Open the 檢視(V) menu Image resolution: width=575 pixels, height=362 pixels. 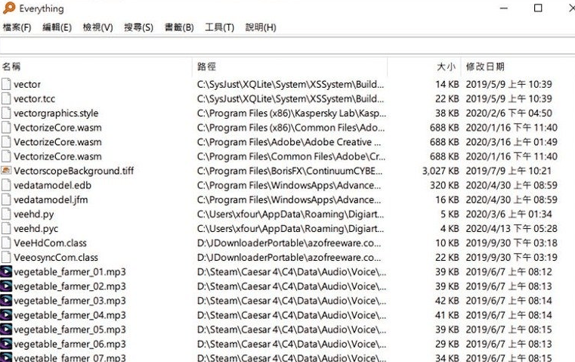97,27
